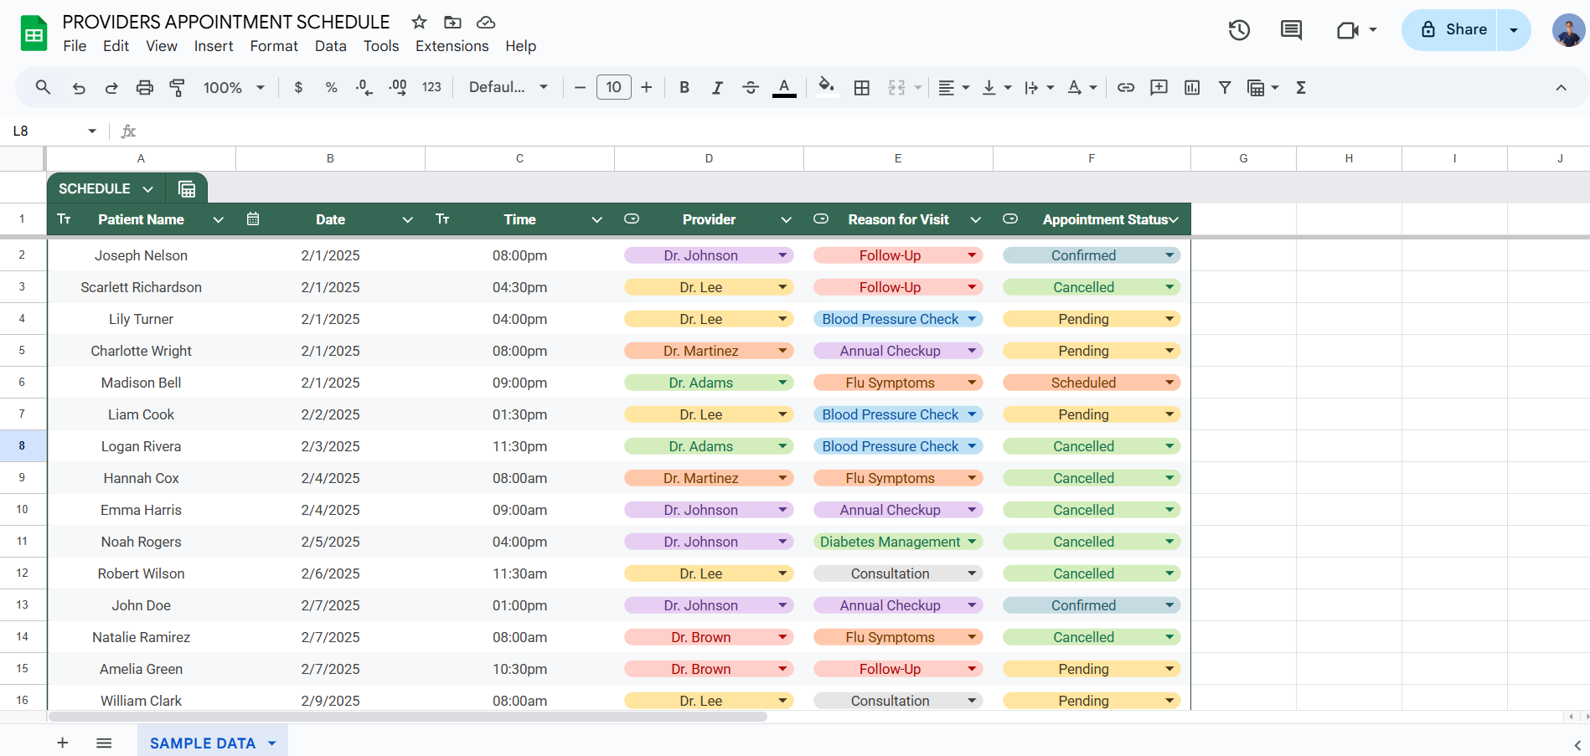1590x756 pixels.
Task: Open the Format menu
Action: (x=274, y=46)
